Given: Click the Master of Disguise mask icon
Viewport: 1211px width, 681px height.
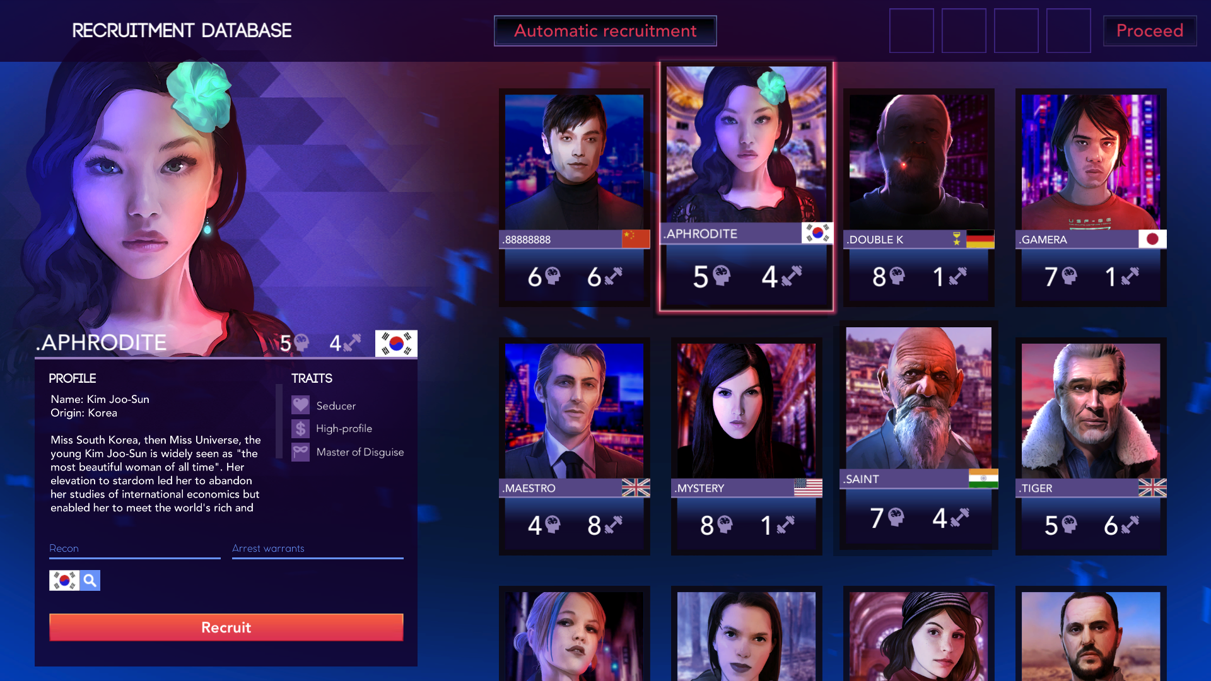Looking at the screenshot, I should (300, 452).
